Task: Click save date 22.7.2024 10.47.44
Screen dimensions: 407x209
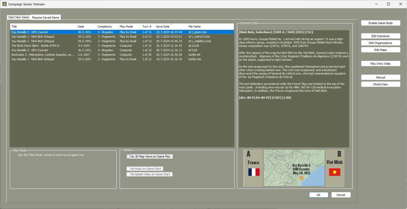Action: click(x=169, y=32)
